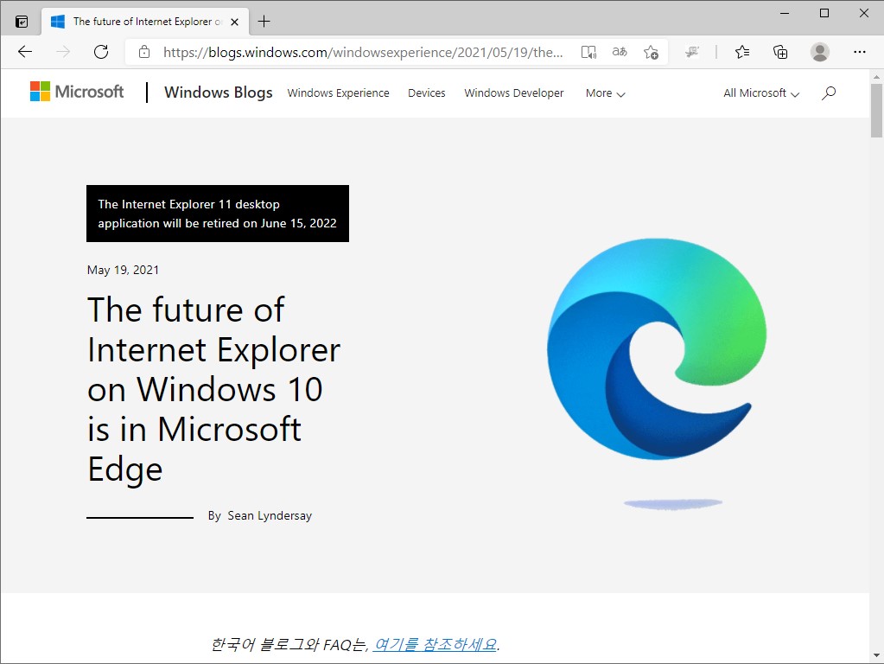
Task: Open the Windows Blogs search icon
Action: coord(829,93)
